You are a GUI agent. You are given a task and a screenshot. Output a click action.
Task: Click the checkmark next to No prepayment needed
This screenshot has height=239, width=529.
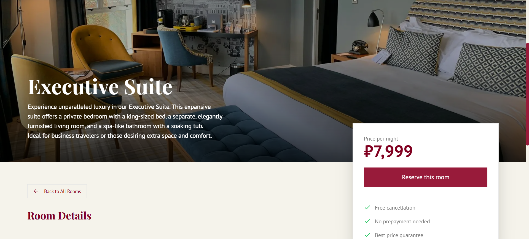[x=367, y=221]
